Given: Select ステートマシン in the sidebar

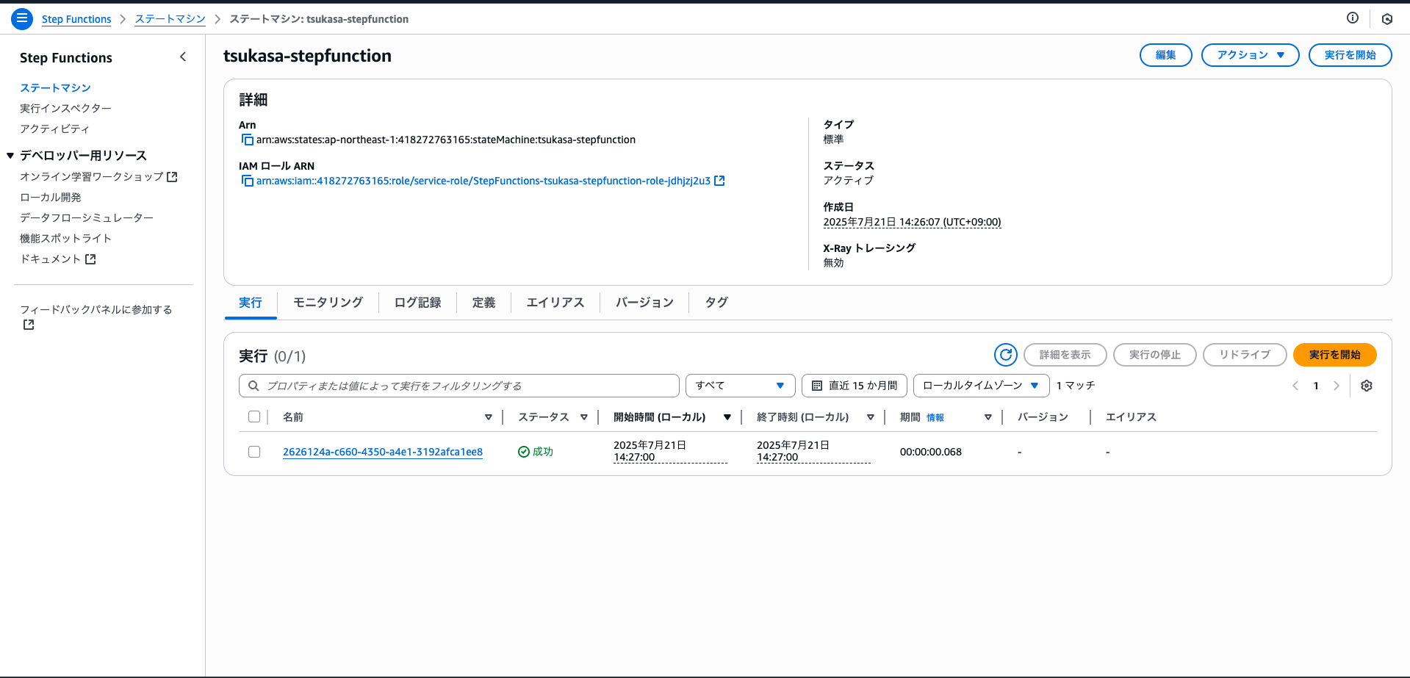Looking at the screenshot, I should (x=55, y=88).
